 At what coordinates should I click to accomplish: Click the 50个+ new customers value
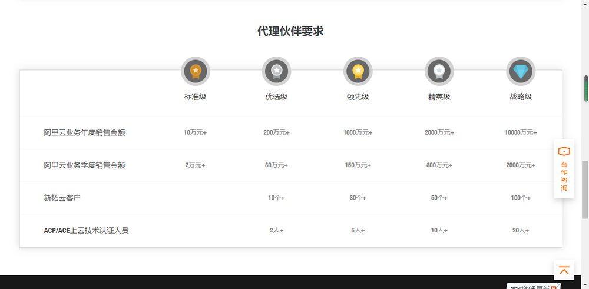pos(439,198)
